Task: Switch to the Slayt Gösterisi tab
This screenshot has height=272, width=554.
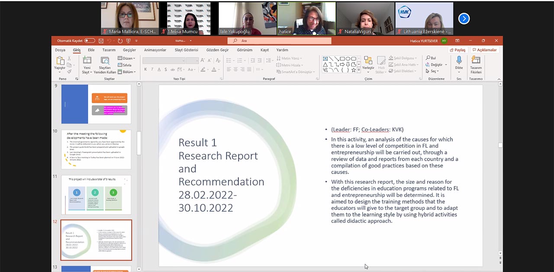Action: coord(186,50)
